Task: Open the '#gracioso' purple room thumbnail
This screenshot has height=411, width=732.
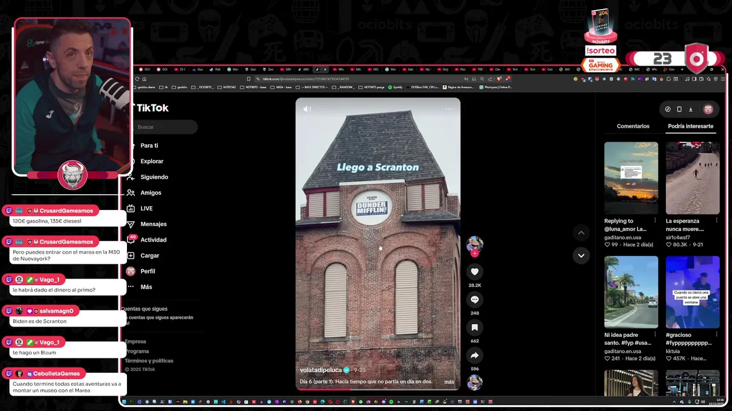Action: (693, 292)
